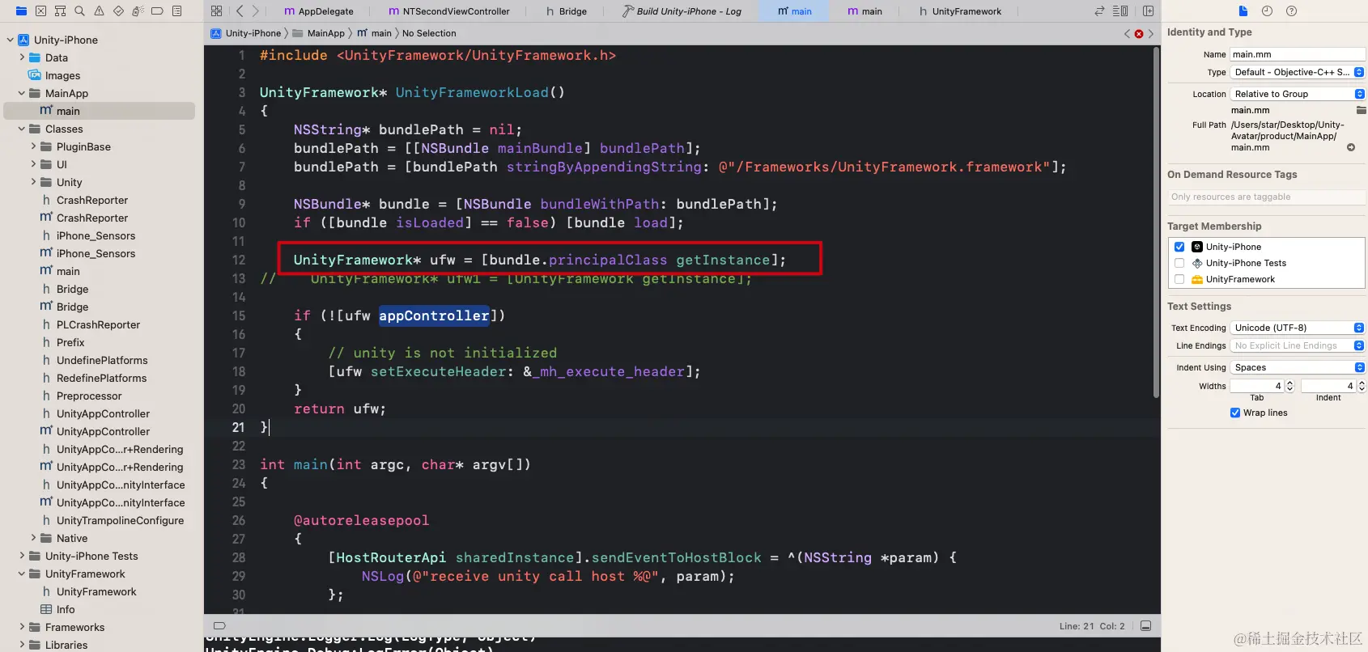Expand the Frameworks group
The image size is (1368, 652).
[22, 627]
